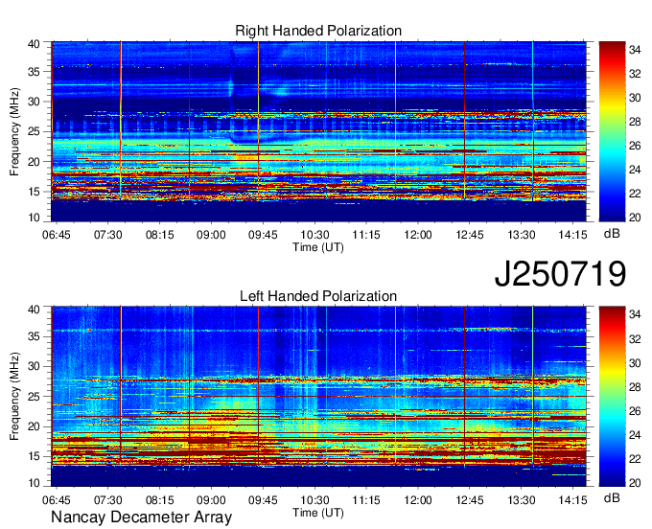Click the 20 value on right-handed color bar
The height and width of the screenshot is (529, 652).
[x=635, y=218]
